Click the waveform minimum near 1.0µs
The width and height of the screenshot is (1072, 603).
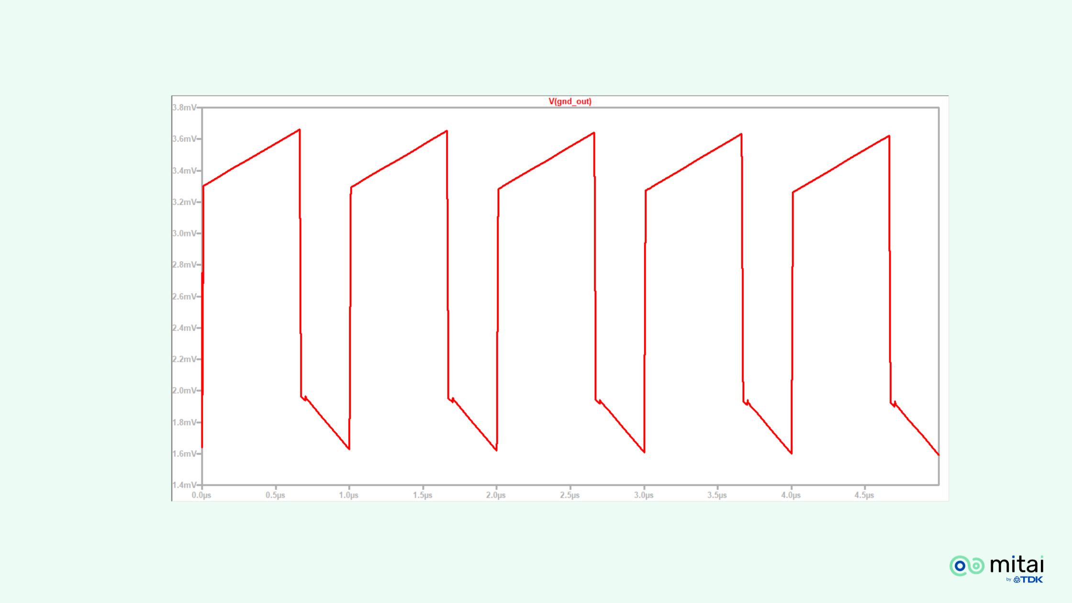pos(349,449)
